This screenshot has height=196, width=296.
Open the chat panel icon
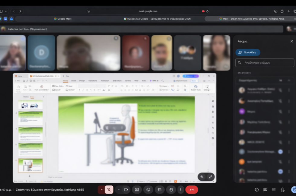click(x=265, y=190)
